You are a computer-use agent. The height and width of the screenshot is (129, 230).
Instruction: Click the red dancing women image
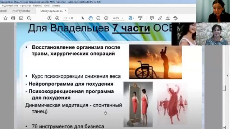tap(172, 104)
